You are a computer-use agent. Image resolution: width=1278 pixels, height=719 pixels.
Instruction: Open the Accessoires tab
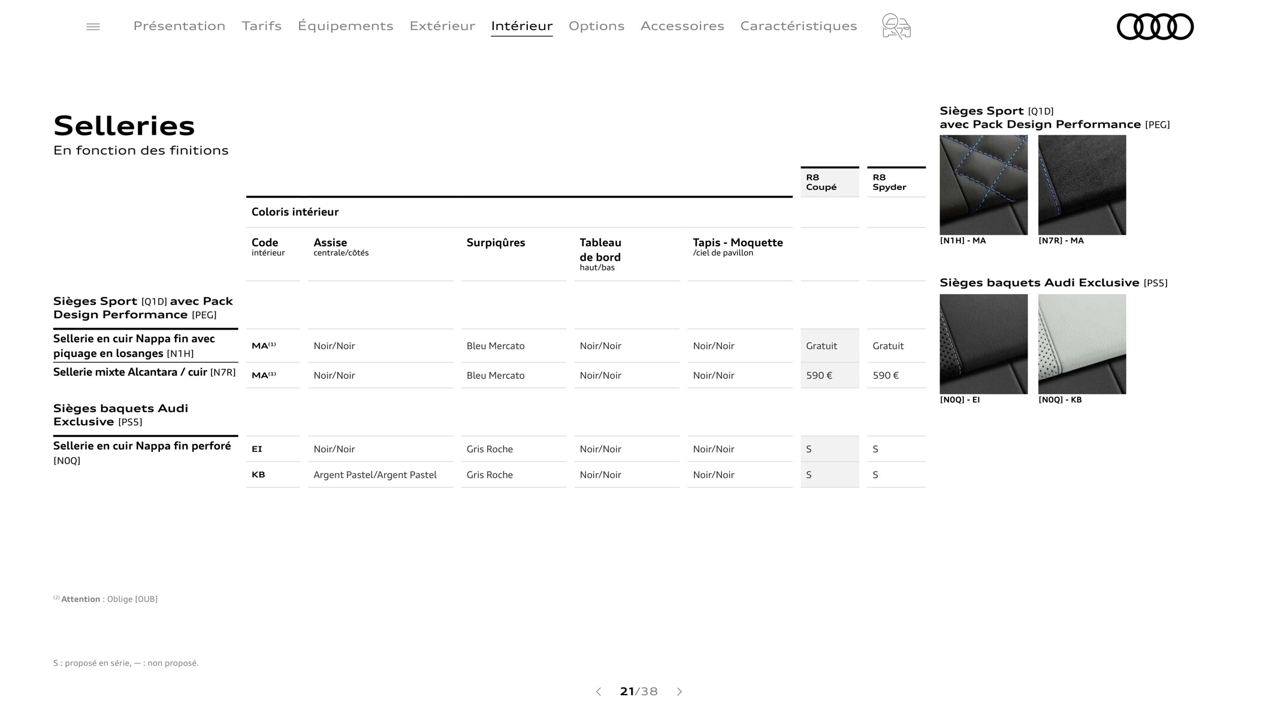[x=682, y=26]
